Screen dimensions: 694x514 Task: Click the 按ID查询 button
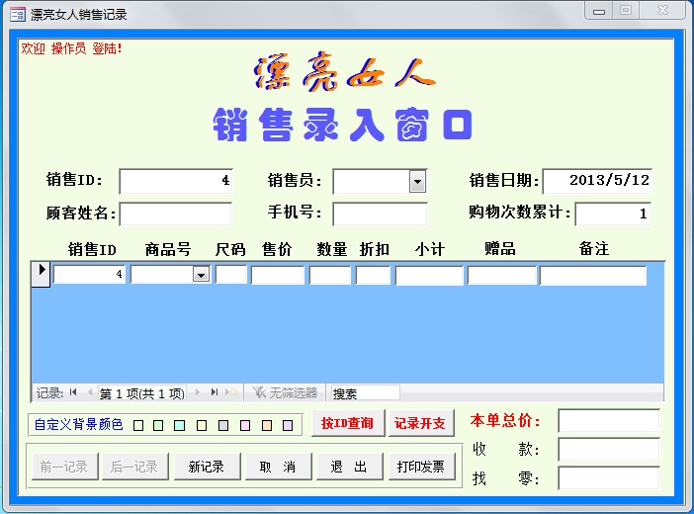coord(348,423)
